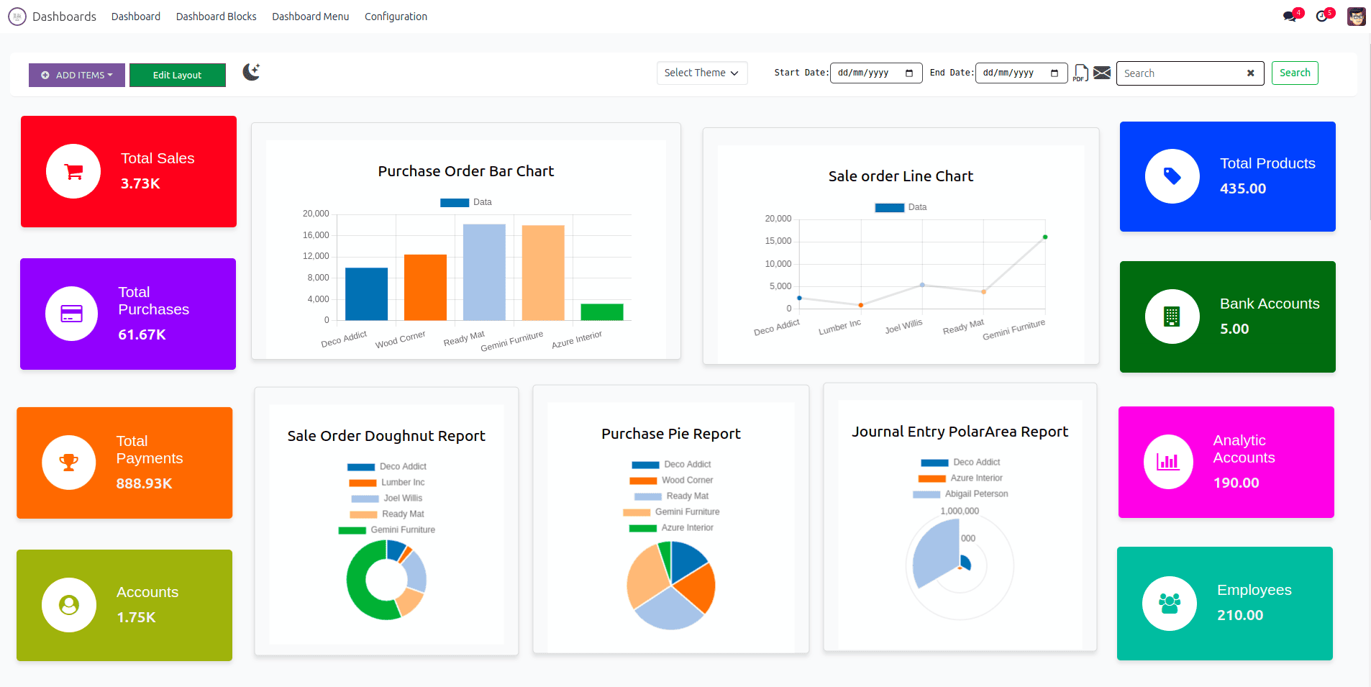Expand the ADD ITEMS dropdown
This screenshot has height=687, width=1371.
76,75
